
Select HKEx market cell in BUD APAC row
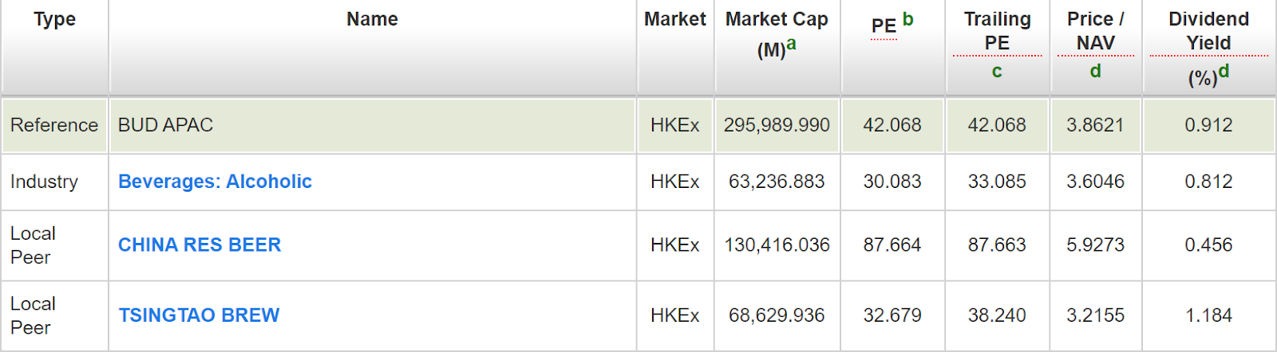[675, 125]
